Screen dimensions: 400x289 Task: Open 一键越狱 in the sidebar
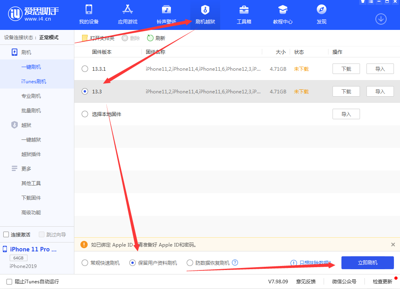[31, 139]
